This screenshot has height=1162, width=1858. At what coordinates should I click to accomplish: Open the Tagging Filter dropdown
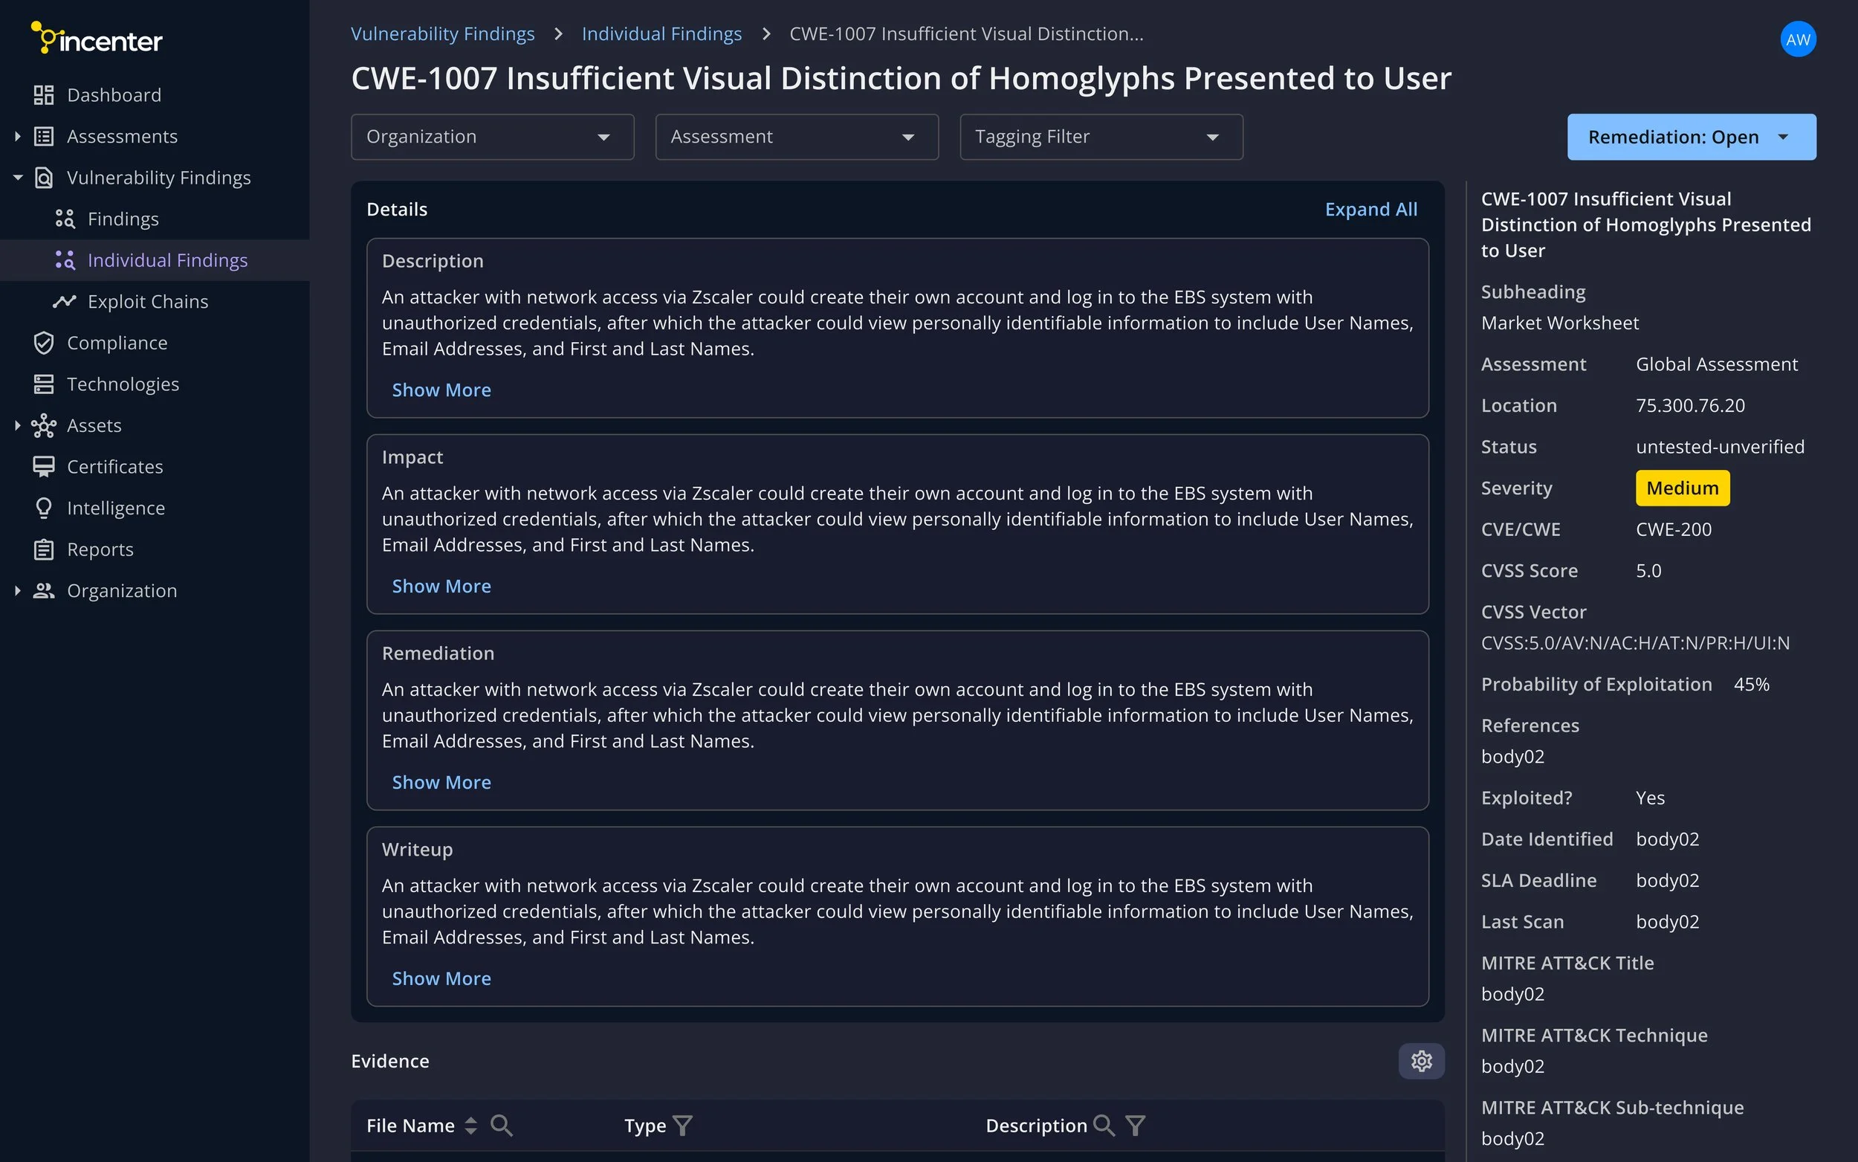click(x=1101, y=137)
